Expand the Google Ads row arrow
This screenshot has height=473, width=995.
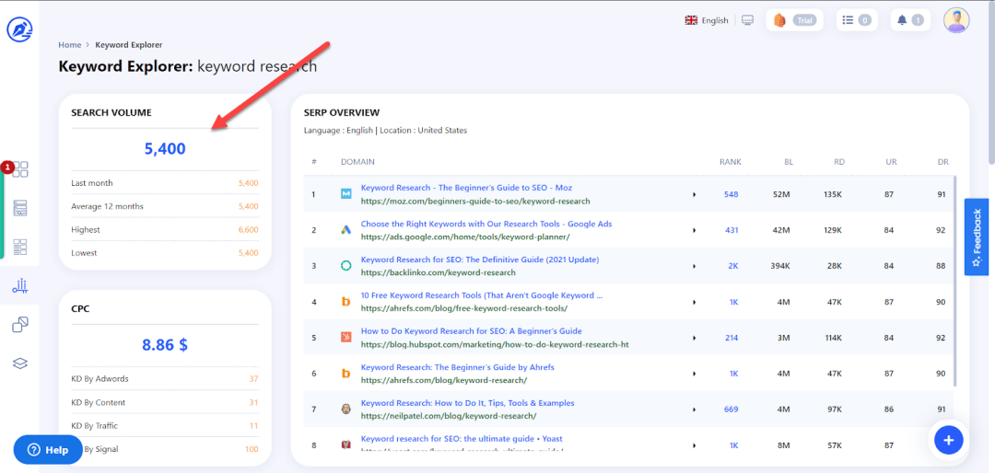click(694, 230)
